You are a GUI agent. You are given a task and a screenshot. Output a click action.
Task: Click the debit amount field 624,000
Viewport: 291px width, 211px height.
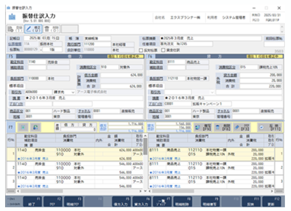tap(122, 75)
